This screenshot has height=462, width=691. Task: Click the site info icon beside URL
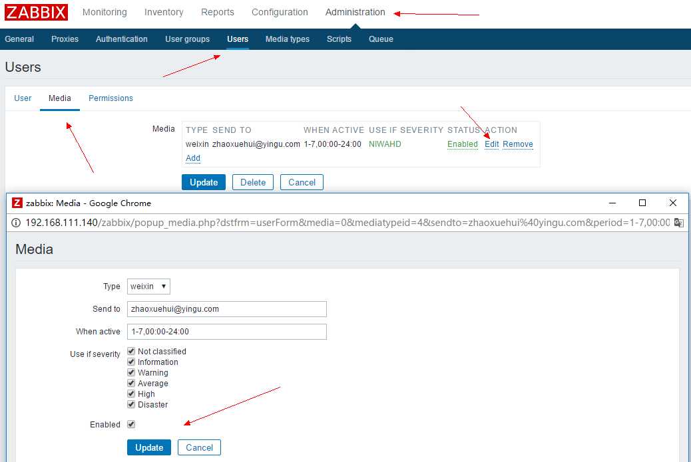coord(15,223)
